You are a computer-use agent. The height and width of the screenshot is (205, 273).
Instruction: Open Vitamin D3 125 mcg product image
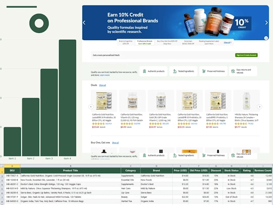pyautogui.click(x=132, y=101)
